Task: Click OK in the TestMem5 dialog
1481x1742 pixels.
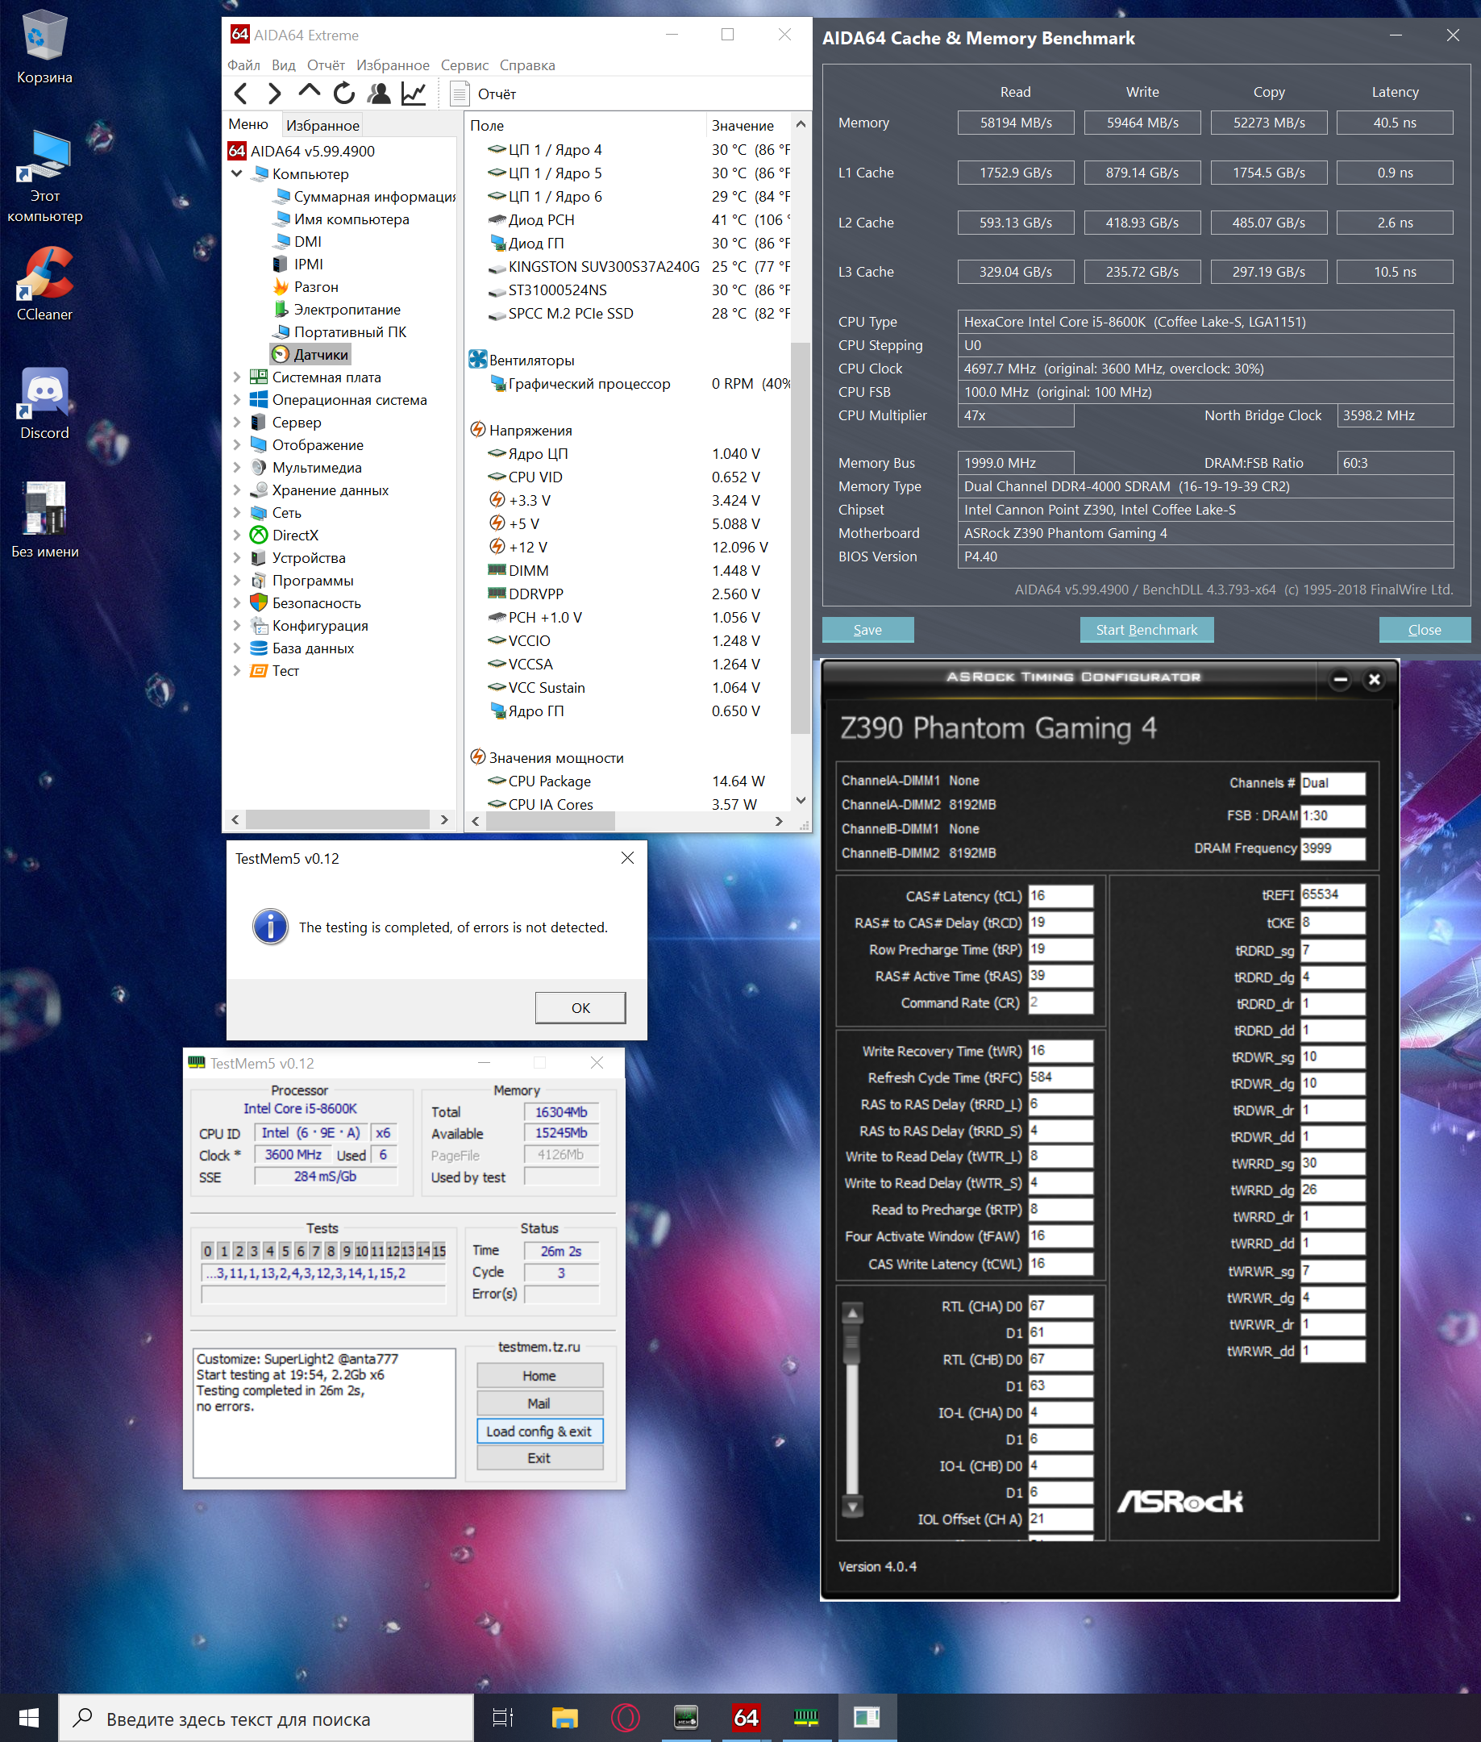Action: [x=581, y=1009]
